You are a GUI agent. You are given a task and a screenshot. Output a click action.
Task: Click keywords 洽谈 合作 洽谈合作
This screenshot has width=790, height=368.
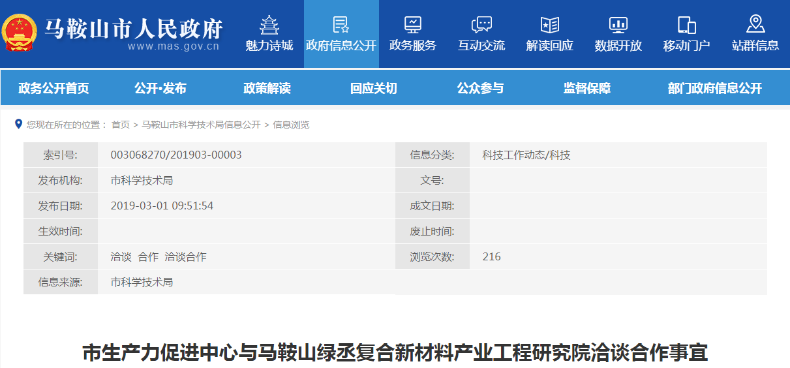[x=159, y=257]
